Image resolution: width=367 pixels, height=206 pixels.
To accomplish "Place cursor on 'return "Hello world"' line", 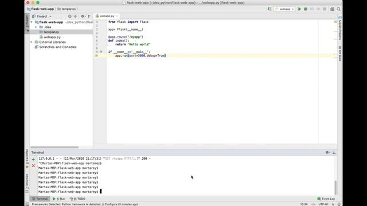I will (132, 45).
